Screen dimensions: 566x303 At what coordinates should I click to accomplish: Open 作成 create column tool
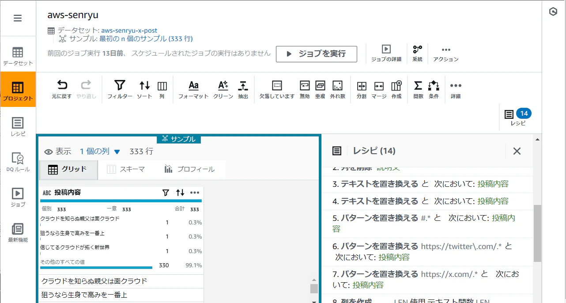click(x=396, y=89)
